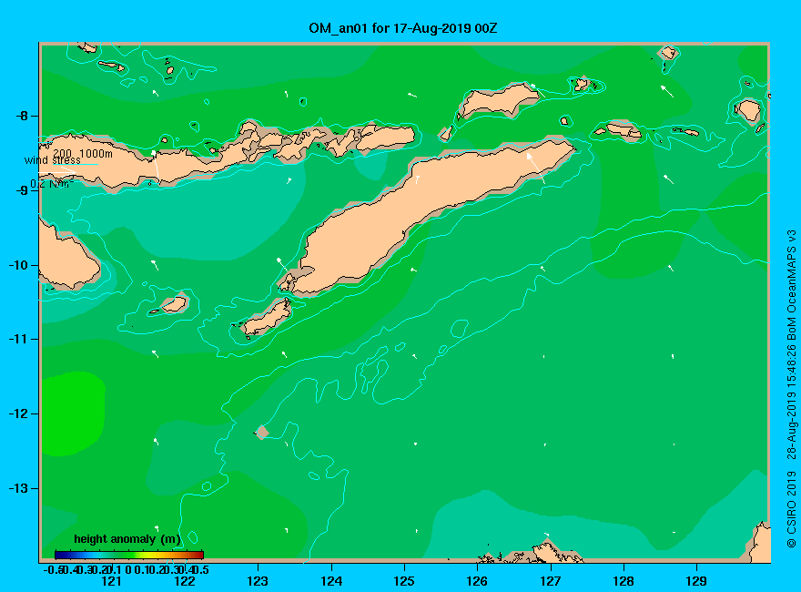Click the title "OM_an01 for 17-Aug-2019 00Z"
The width and height of the screenshot is (801, 592).
point(402,28)
